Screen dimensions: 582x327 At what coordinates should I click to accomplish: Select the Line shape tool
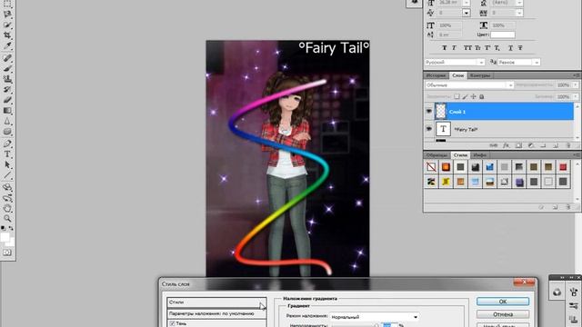(x=7, y=175)
